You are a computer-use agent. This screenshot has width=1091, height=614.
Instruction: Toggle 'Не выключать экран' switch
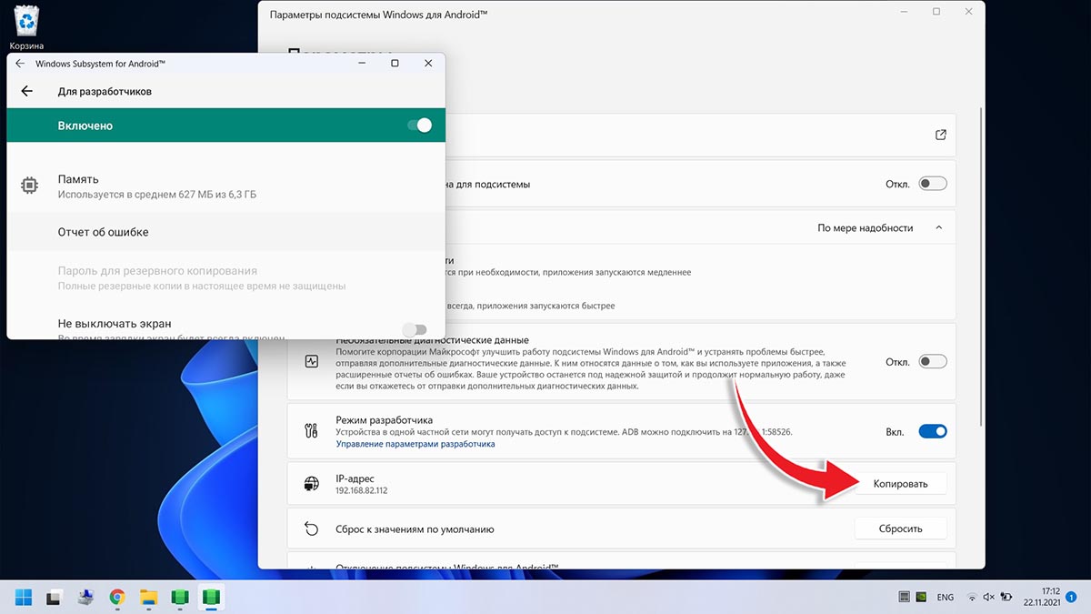pos(414,329)
